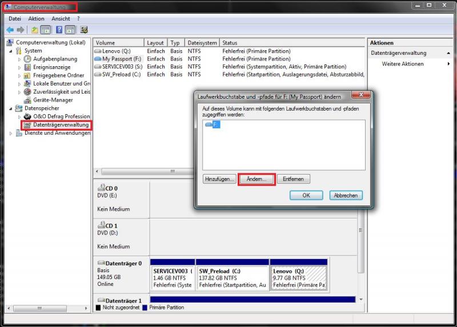Viewport: 457px width, 327px height.
Task: Click the Entfernen button in the dialog
Action: pyautogui.click(x=293, y=179)
